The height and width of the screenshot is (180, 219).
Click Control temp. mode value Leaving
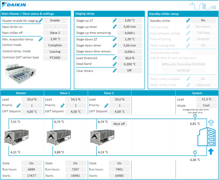[55, 52]
